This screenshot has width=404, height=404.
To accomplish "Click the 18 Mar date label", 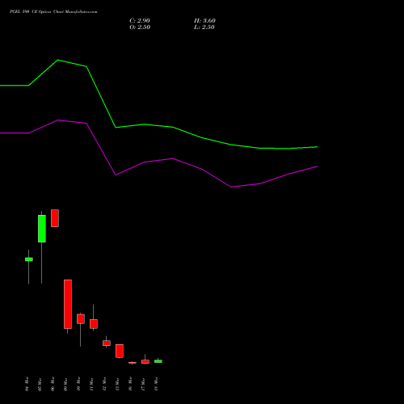I will coord(156,384).
